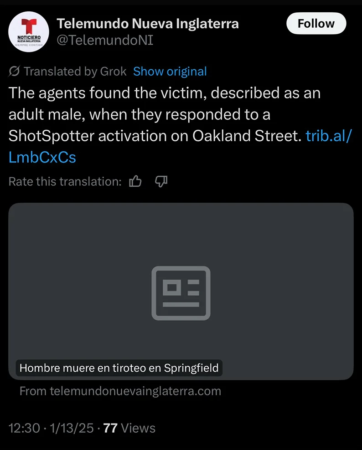The height and width of the screenshot is (450, 362).
Task: Show the original untranslated post
Action: pos(170,72)
